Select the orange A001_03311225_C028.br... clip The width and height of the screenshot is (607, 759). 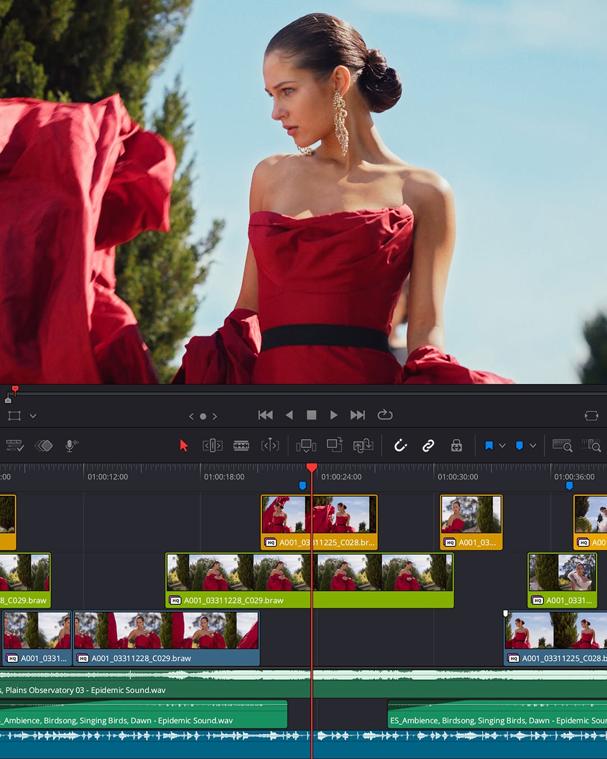pos(319,522)
